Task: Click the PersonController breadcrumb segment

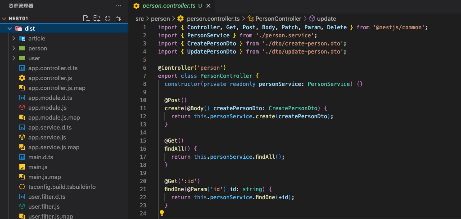Action: click(278, 19)
